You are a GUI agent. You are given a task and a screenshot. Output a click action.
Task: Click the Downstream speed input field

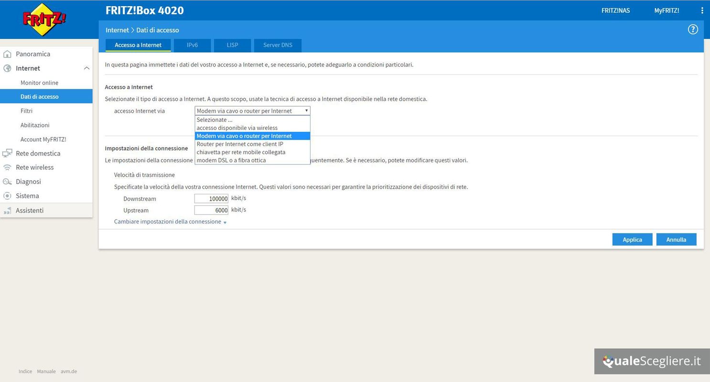(211, 198)
